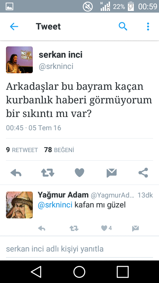The image size is (159, 283).
Task: View the 9 RETWEET list
Action: coord(22,150)
